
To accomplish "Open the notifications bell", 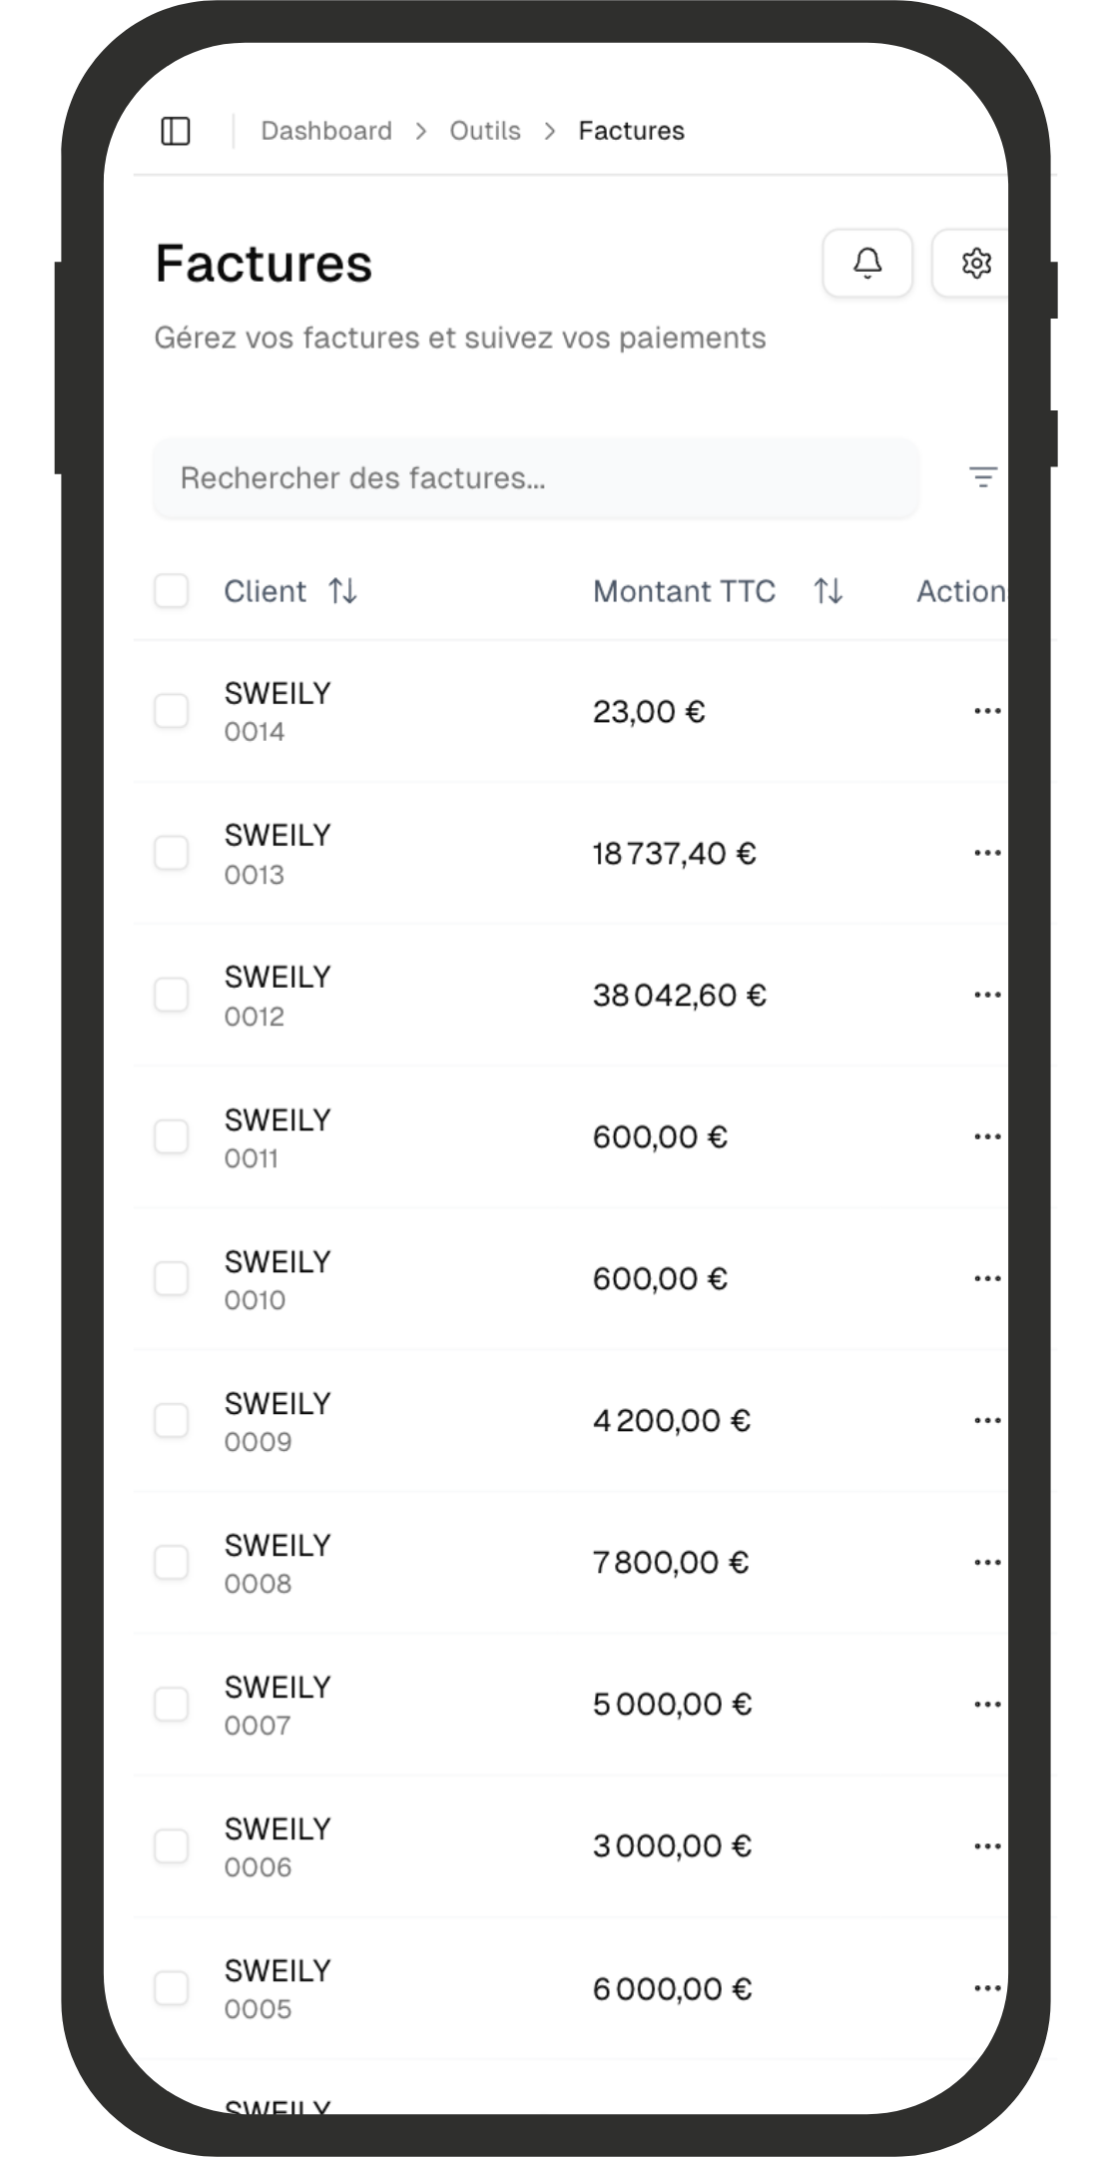I will point(866,263).
